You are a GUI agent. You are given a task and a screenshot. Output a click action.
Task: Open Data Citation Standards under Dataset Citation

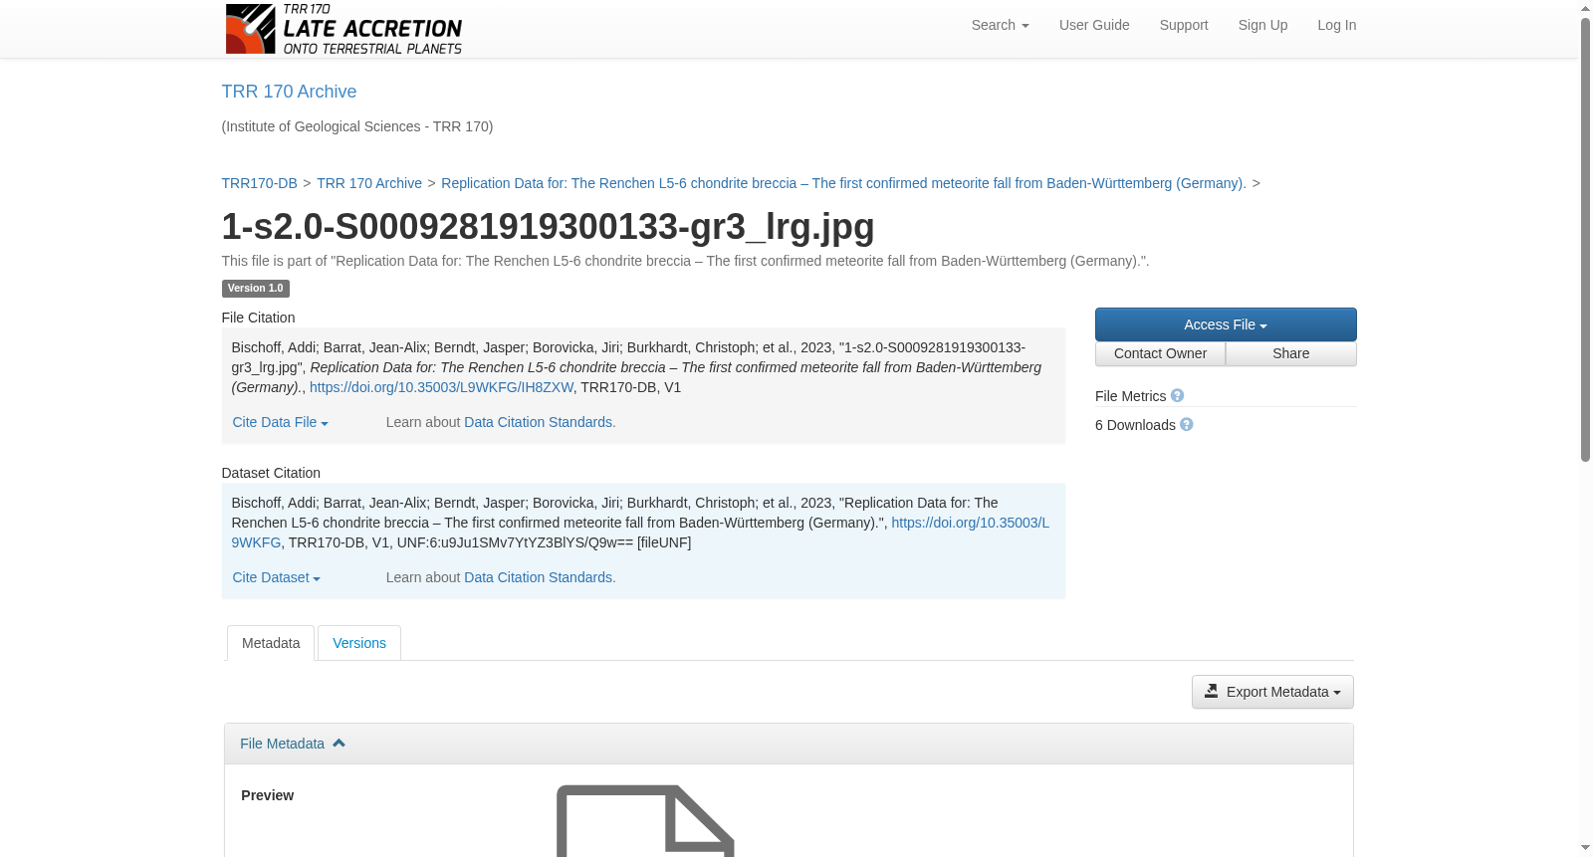(x=538, y=577)
